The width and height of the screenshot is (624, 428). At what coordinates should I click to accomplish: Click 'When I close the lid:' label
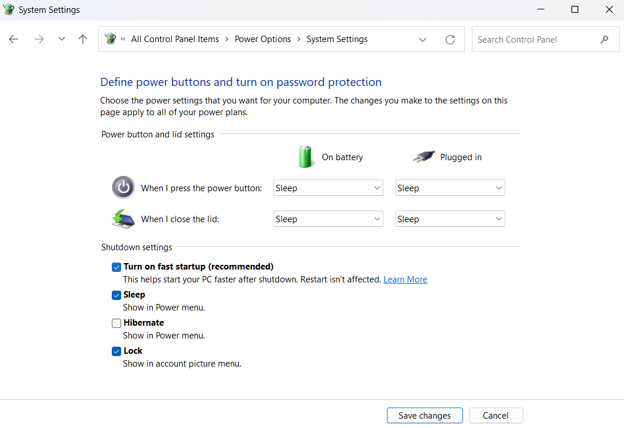coord(180,219)
